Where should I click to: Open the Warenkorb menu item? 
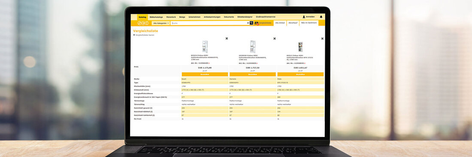(x=171, y=17)
